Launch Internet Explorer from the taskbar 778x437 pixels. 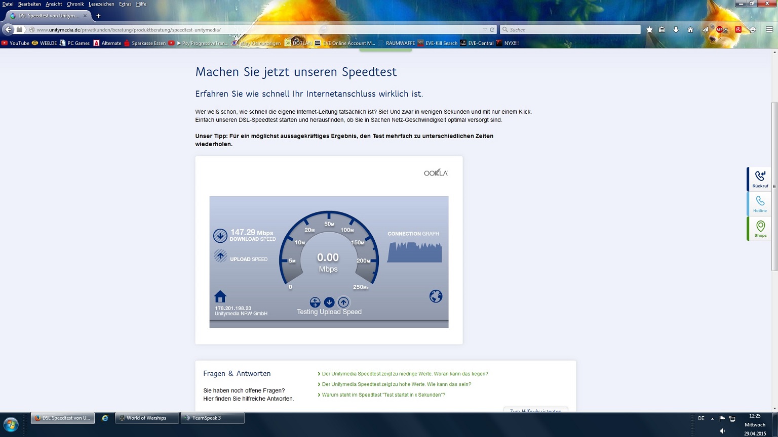pos(105,418)
